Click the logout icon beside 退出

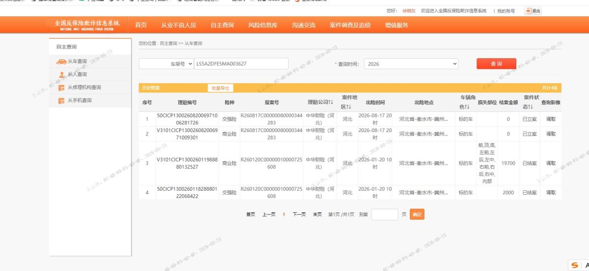click(x=529, y=11)
